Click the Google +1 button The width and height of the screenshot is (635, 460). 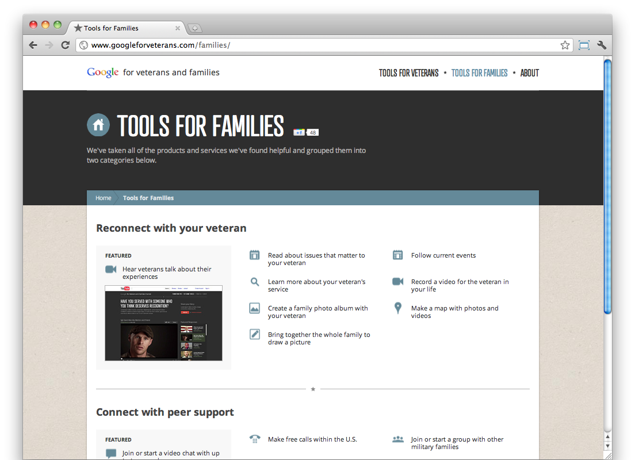point(299,132)
